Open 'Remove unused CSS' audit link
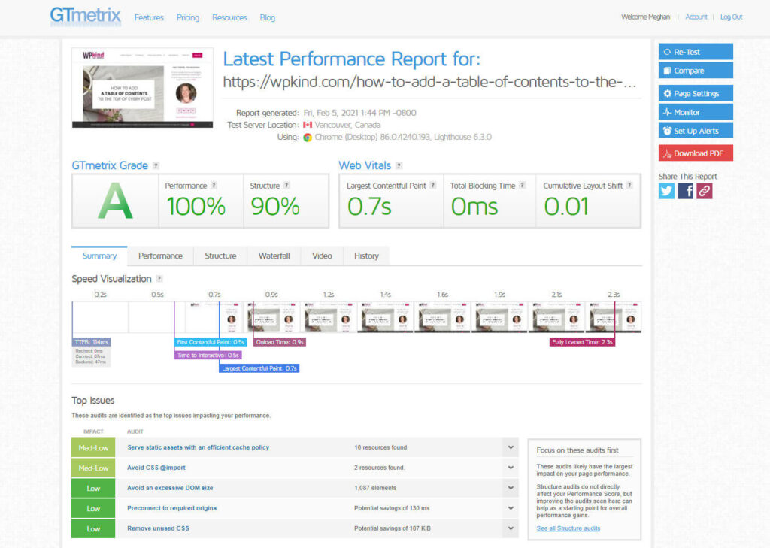This screenshot has height=548, width=770. point(158,529)
